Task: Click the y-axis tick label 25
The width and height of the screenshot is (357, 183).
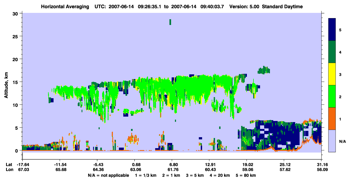Action: (x=16, y=36)
